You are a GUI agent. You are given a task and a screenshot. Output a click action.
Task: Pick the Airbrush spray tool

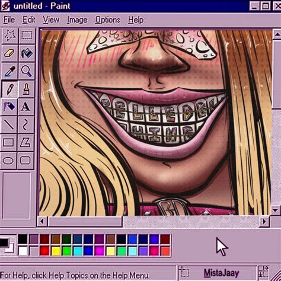pos(9,107)
